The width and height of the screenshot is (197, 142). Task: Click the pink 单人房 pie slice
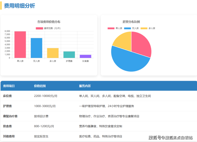[x=141, y=44]
